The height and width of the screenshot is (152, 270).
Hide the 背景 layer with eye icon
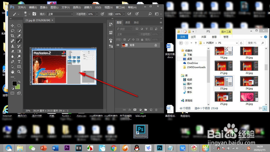tap(118, 45)
